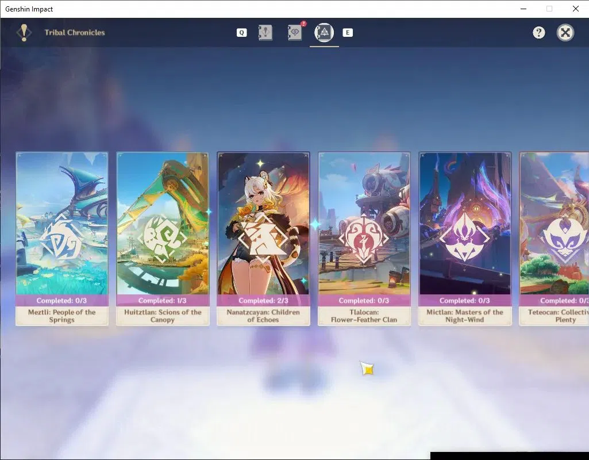The width and height of the screenshot is (589, 460).
Task: Click the Mictlan tribe emblem
Action: point(465,237)
